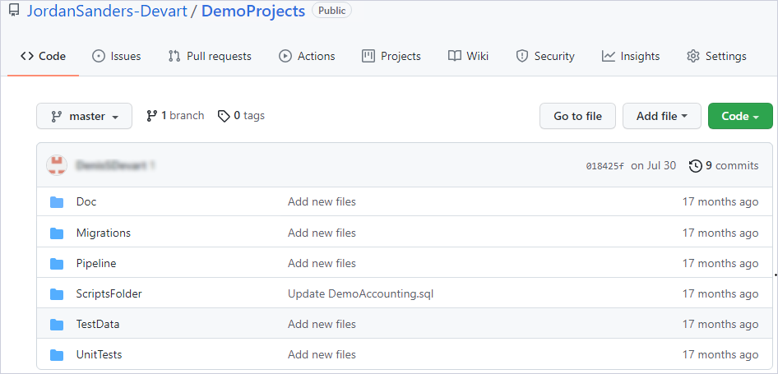This screenshot has width=778, height=374.
Task: Click 17 months ago in the ScriptsFolder row
Action: [x=720, y=294]
